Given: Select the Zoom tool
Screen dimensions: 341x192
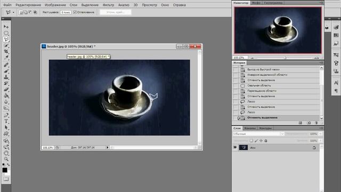Looking at the screenshot, I should click(6, 159).
